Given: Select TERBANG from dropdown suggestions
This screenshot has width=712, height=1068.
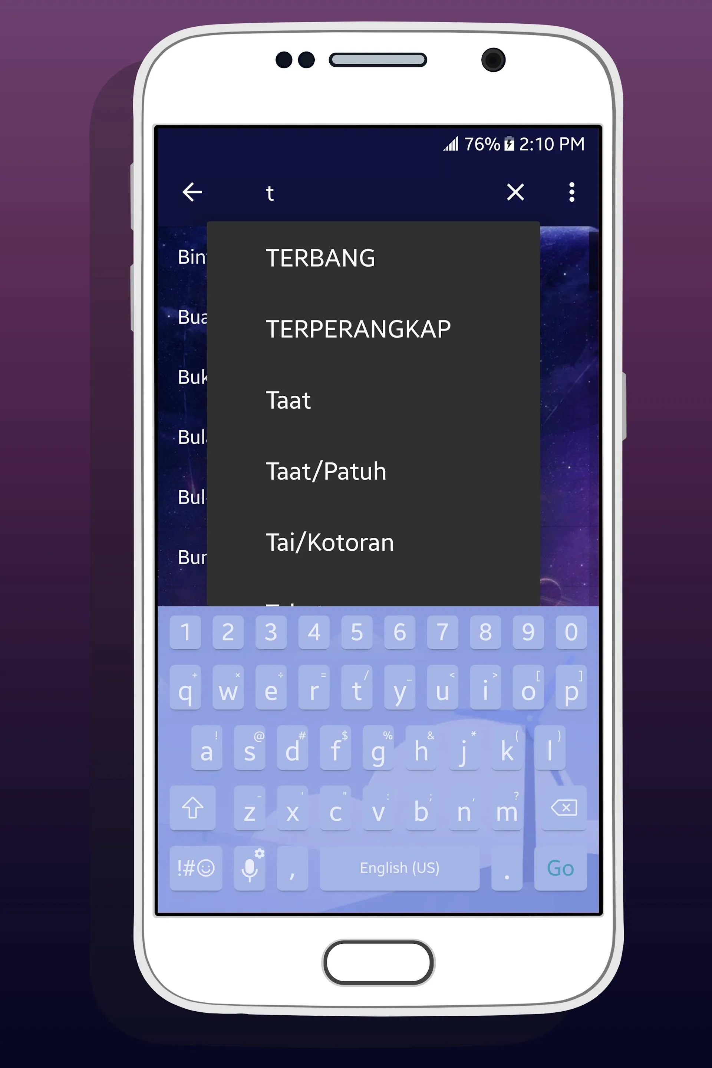Looking at the screenshot, I should [x=320, y=257].
